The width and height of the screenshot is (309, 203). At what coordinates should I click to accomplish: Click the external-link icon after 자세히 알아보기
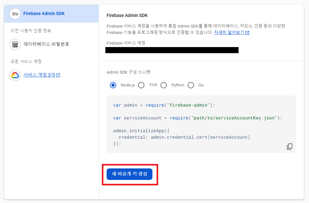pos(247,33)
